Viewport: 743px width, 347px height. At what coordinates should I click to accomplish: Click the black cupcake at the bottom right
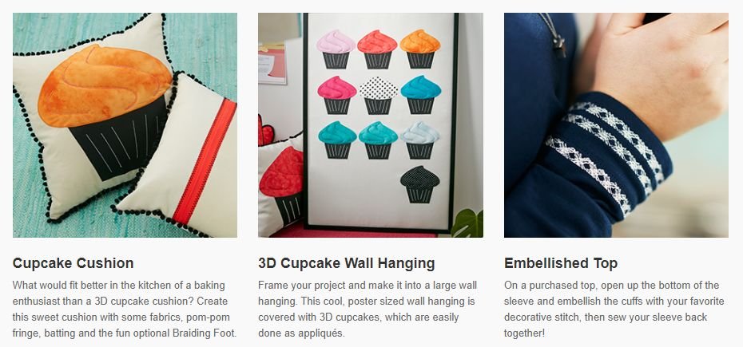[419, 184]
